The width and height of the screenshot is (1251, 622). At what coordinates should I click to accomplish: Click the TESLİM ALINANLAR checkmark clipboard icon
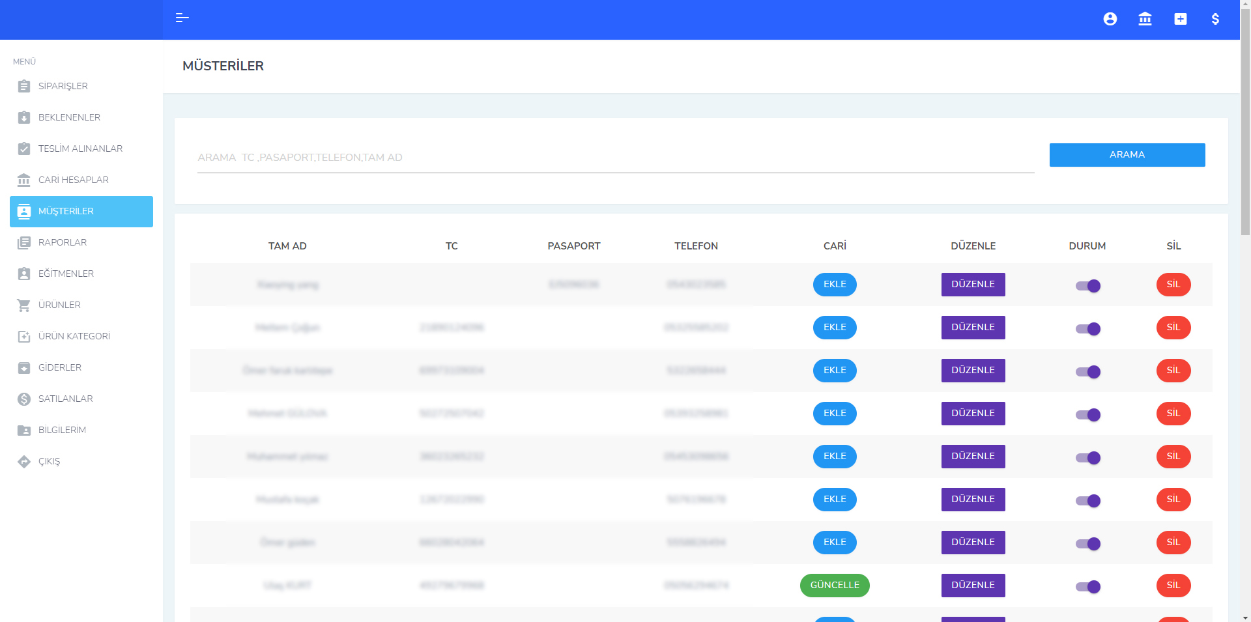point(24,148)
